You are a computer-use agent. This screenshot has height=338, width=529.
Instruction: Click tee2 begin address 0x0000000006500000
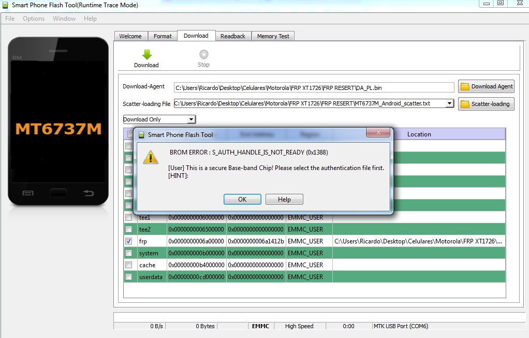[196, 229]
